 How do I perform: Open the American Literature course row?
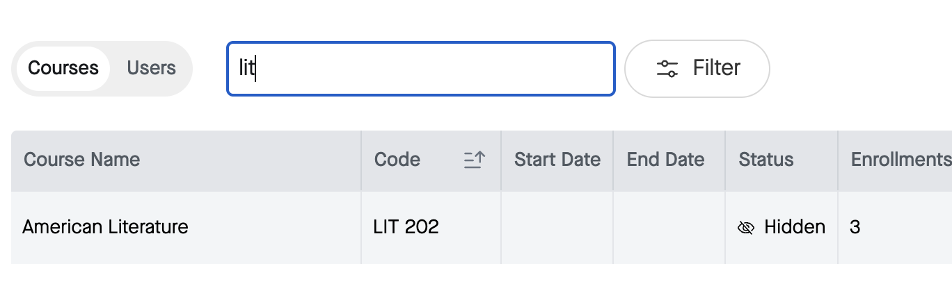pos(482,227)
